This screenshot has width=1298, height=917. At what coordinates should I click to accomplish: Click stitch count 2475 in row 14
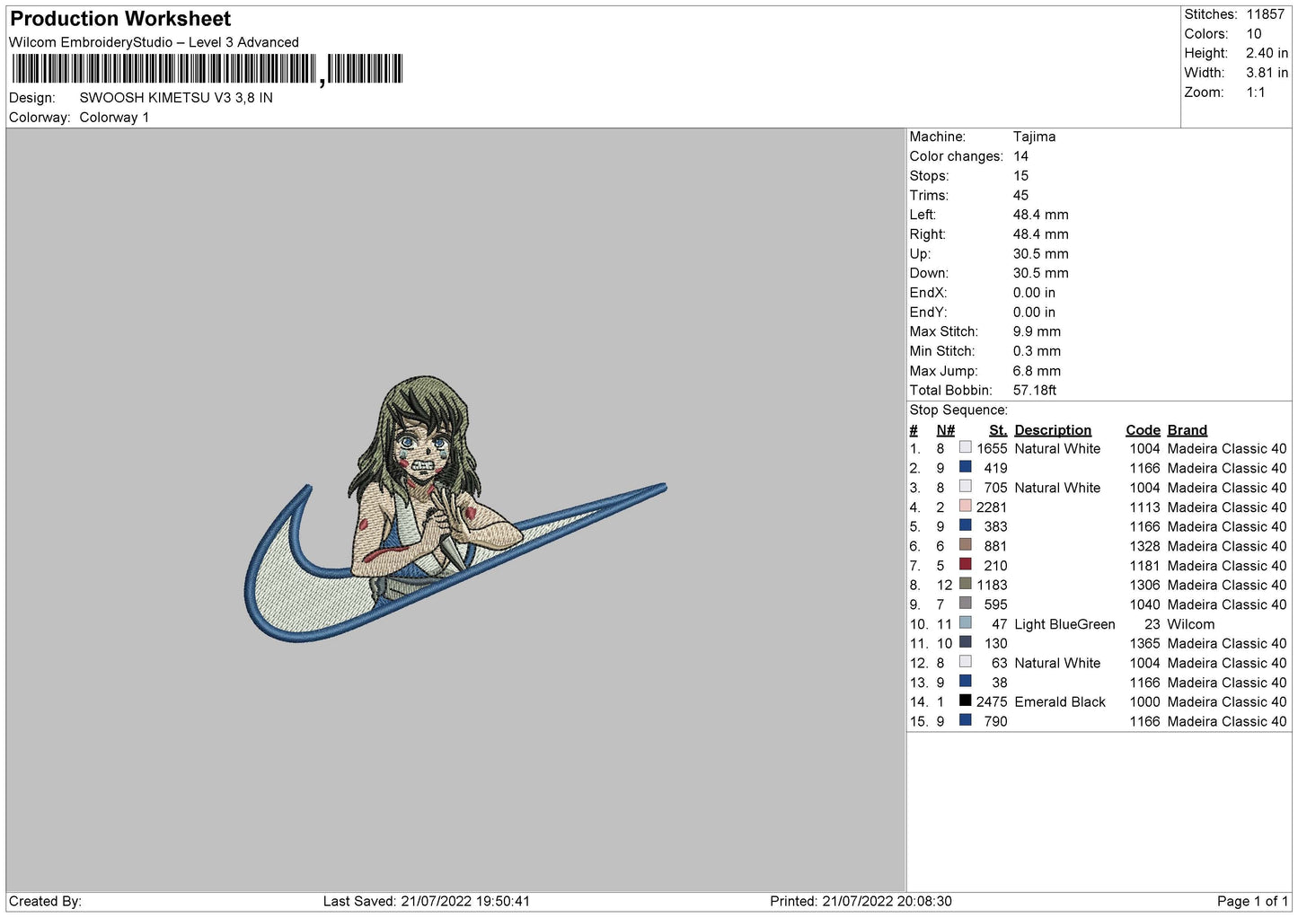[x=992, y=702]
